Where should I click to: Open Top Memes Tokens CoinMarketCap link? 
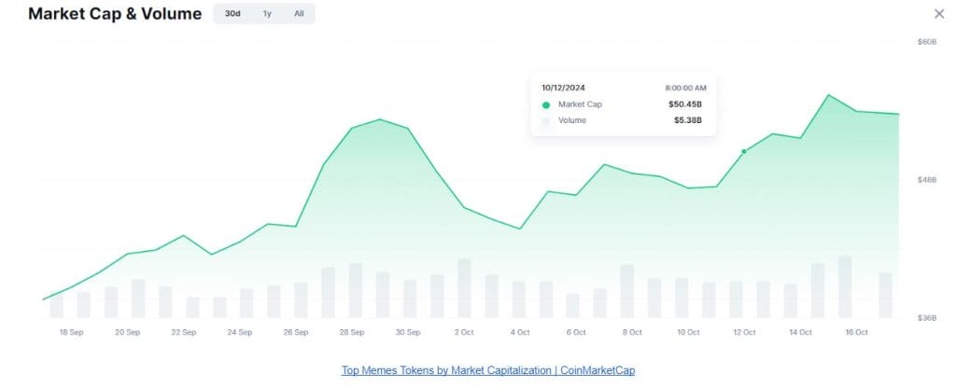[x=488, y=370]
